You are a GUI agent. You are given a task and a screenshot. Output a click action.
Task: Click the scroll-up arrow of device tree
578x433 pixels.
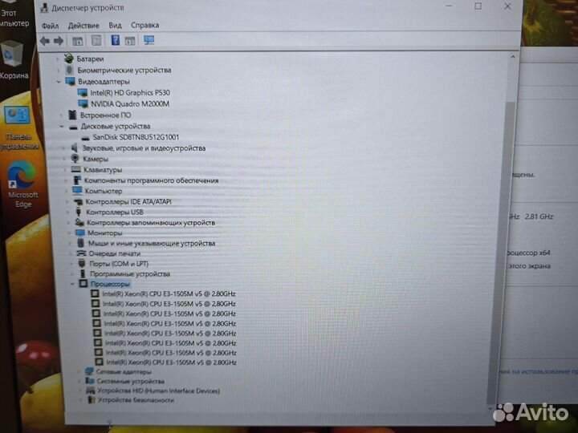coord(513,57)
